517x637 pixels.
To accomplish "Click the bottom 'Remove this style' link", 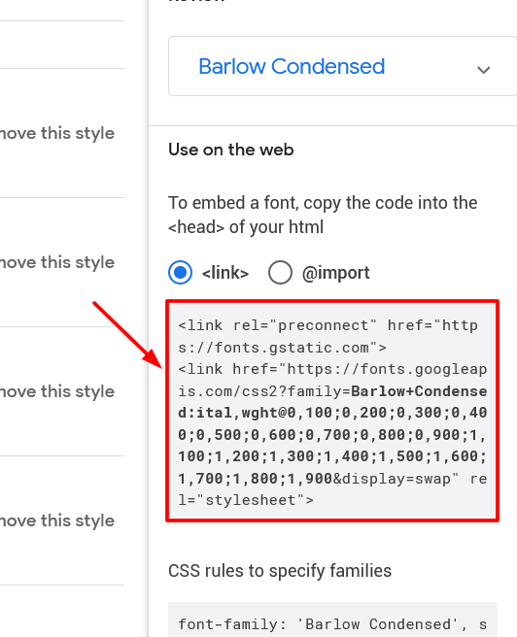I will click(57, 520).
